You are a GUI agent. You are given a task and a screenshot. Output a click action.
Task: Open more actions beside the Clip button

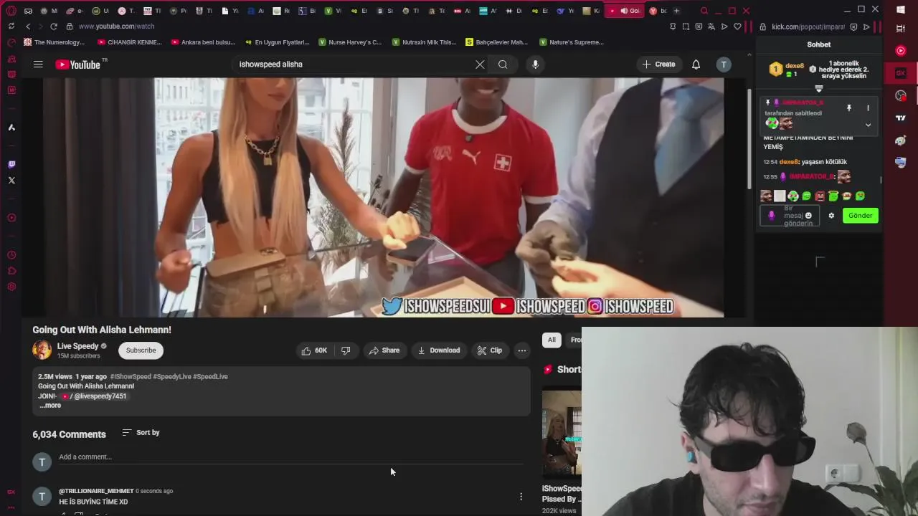coord(522,350)
